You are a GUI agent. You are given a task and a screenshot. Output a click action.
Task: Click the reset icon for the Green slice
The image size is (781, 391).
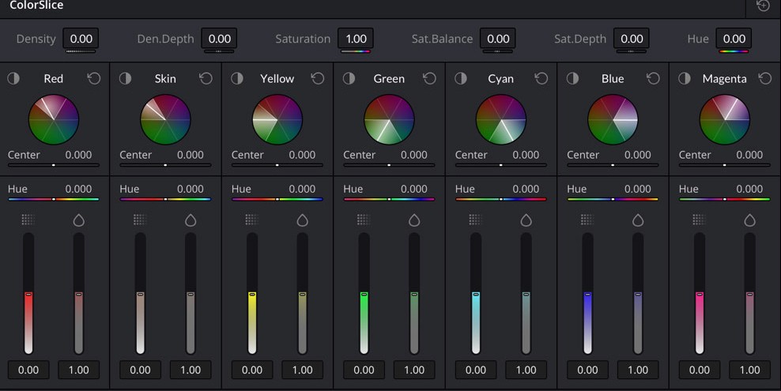[x=429, y=78]
